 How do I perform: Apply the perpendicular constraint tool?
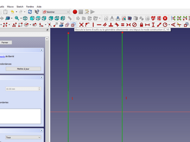(111, 25)
